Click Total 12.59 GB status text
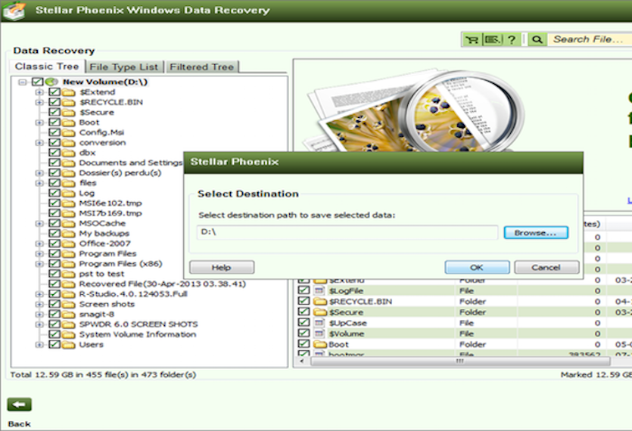The width and height of the screenshot is (632, 431). 103,374
